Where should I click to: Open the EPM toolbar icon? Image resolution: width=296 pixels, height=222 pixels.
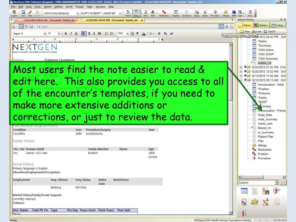[234, 13]
